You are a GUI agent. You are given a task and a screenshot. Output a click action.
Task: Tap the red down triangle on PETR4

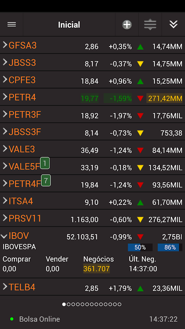pos(140,98)
